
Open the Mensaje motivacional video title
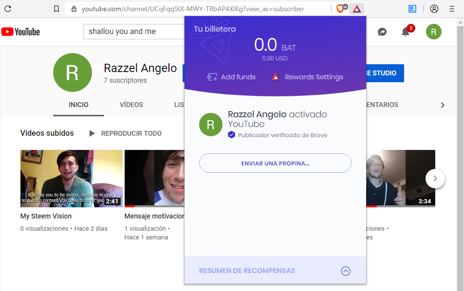tap(154, 216)
